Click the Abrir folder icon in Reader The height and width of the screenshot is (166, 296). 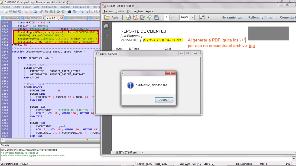click(x=107, y=18)
